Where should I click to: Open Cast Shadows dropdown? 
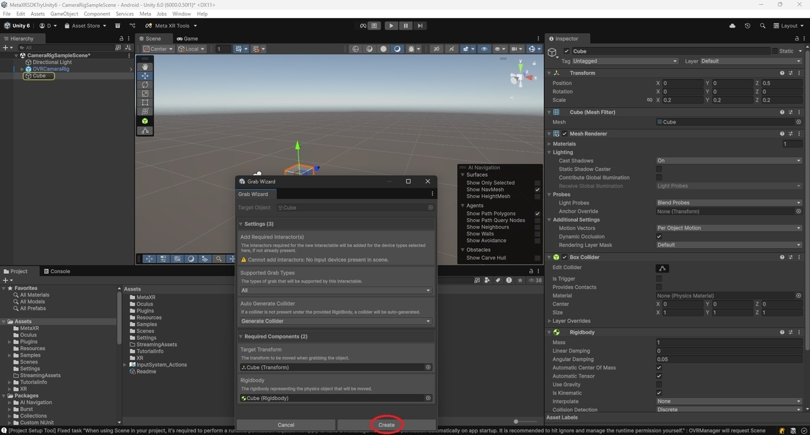[x=729, y=161]
